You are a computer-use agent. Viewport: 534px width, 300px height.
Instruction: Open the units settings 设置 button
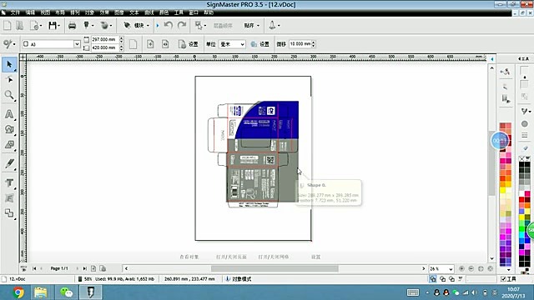click(260, 44)
